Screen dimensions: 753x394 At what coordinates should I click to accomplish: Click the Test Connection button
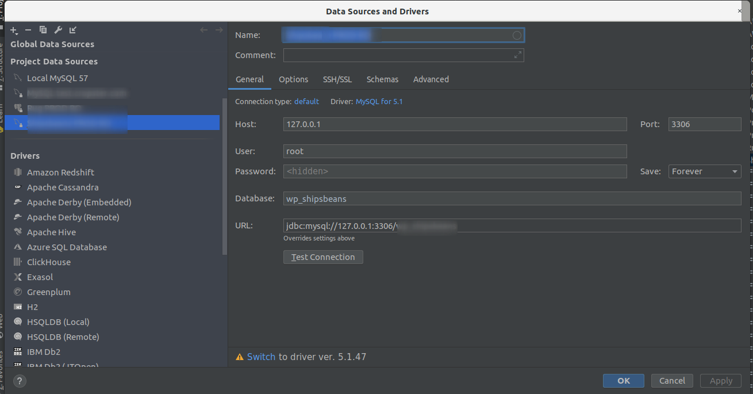click(323, 257)
